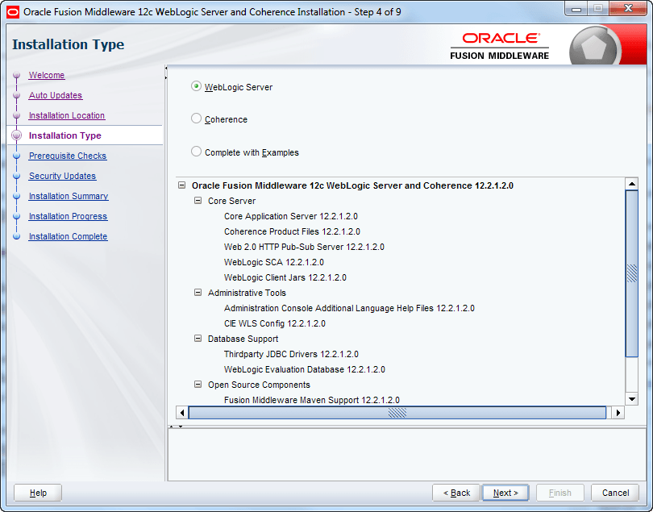This screenshot has width=653, height=512.
Task: Click the step bullet beside Installation Progress
Action: (17, 216)
